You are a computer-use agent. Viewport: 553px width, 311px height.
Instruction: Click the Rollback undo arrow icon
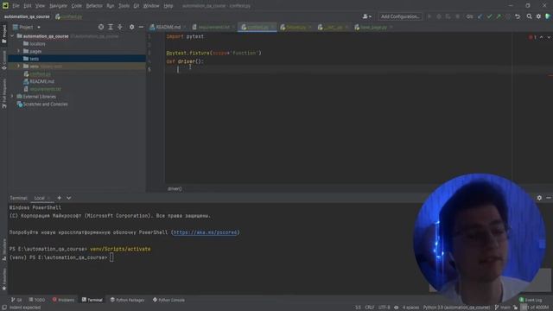[x=518, y=16]
